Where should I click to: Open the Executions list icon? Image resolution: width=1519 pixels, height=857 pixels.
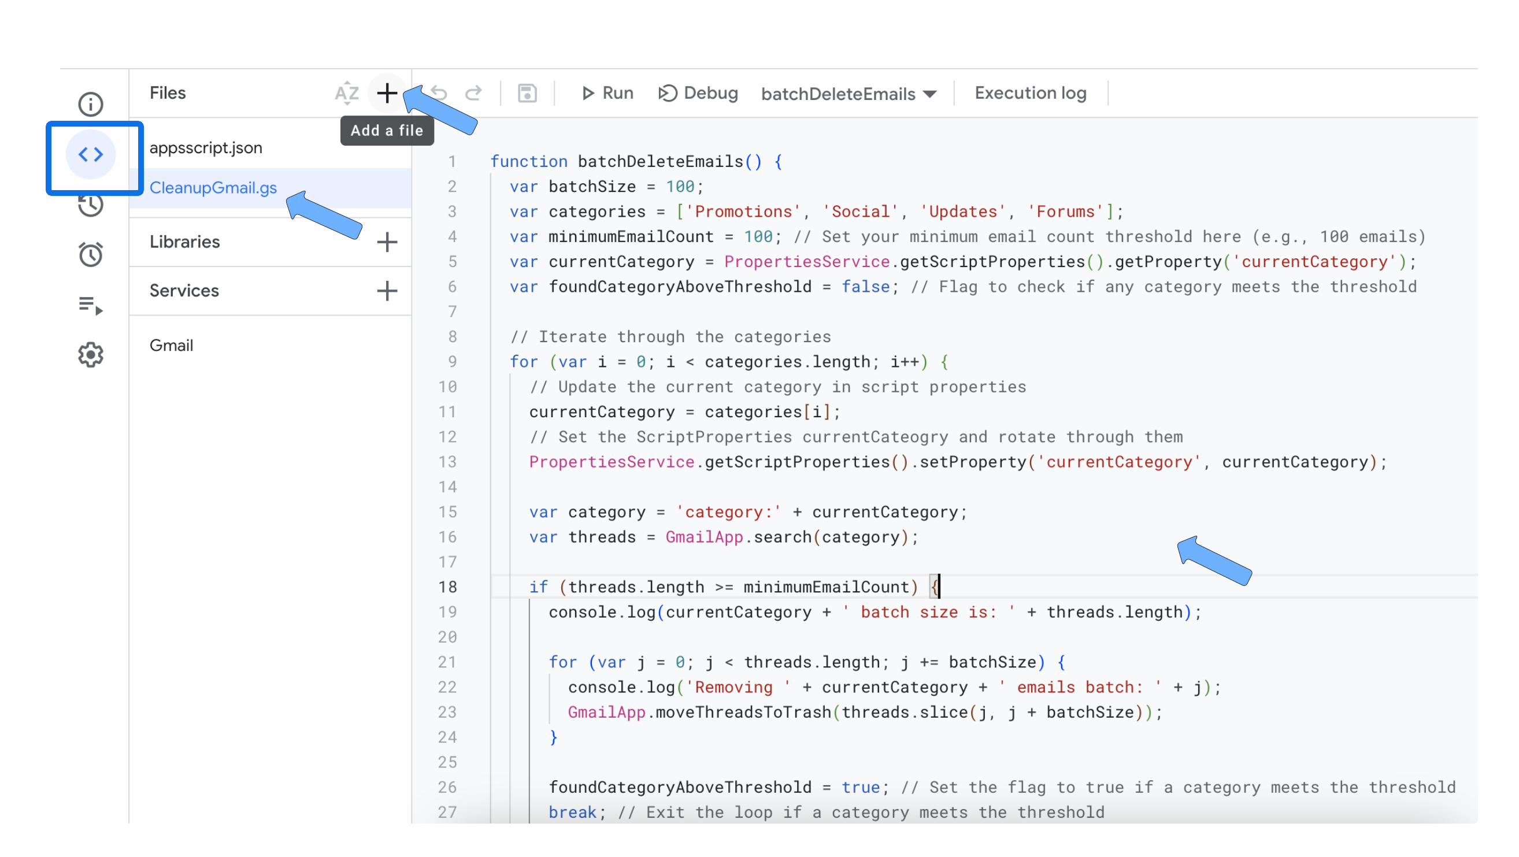(90, 305)
